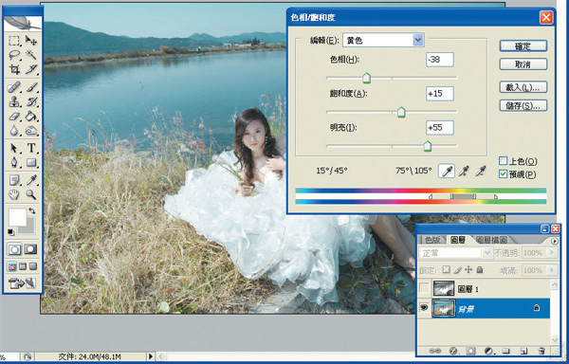Image resolution: width=569 pixels, height=364 pixels.
Task: Select the Notes tool
Action: 14,180
